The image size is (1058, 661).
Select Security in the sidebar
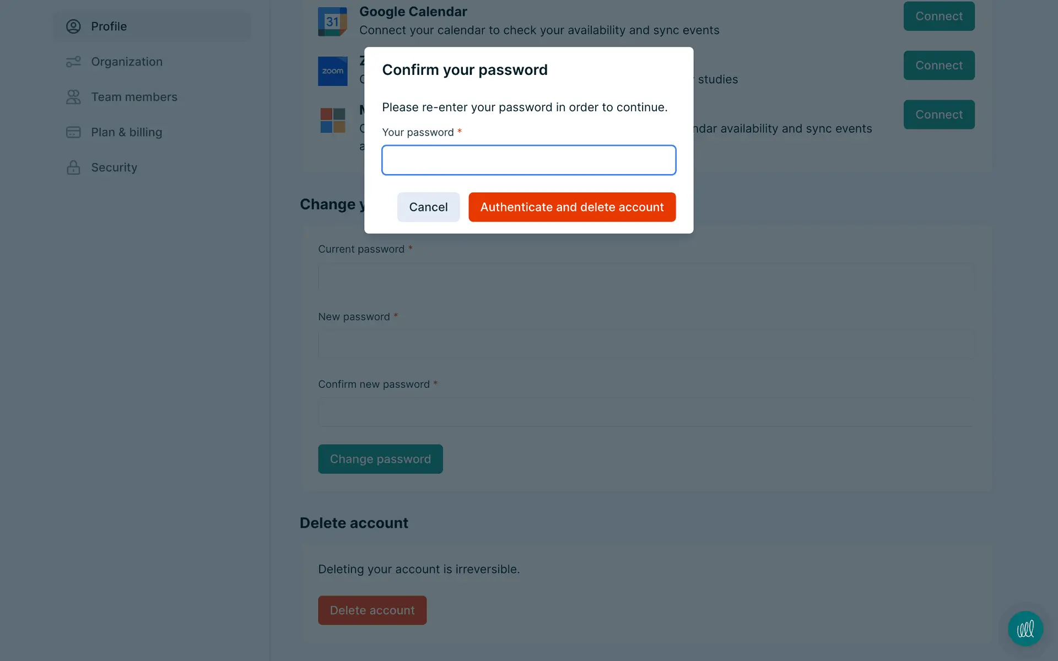coord(114,167)
